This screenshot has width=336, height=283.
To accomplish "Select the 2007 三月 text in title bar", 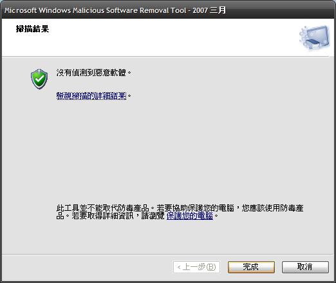I will click(209, 10).
